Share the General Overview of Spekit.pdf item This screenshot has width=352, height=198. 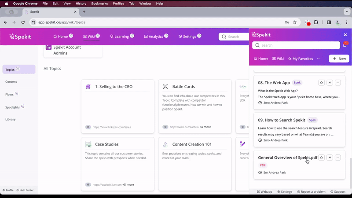click(x=330, y=158)
